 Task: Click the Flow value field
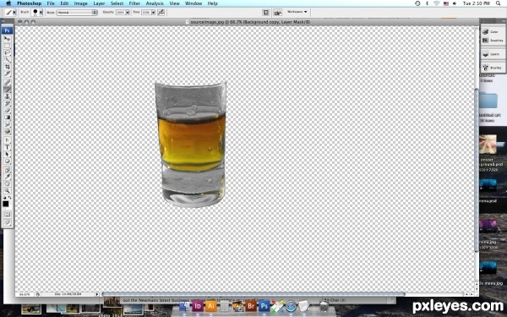pos(146,13)
